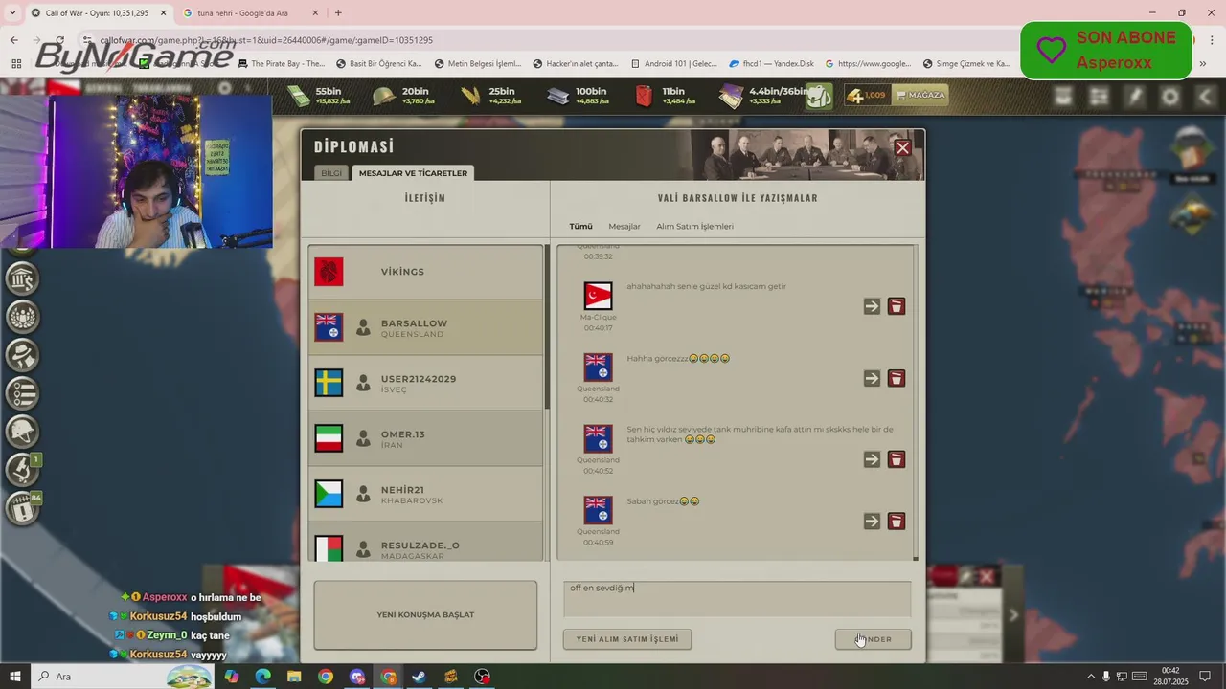
Task: Collapse top-right menu with arrow
Action: coord(1206,97)
